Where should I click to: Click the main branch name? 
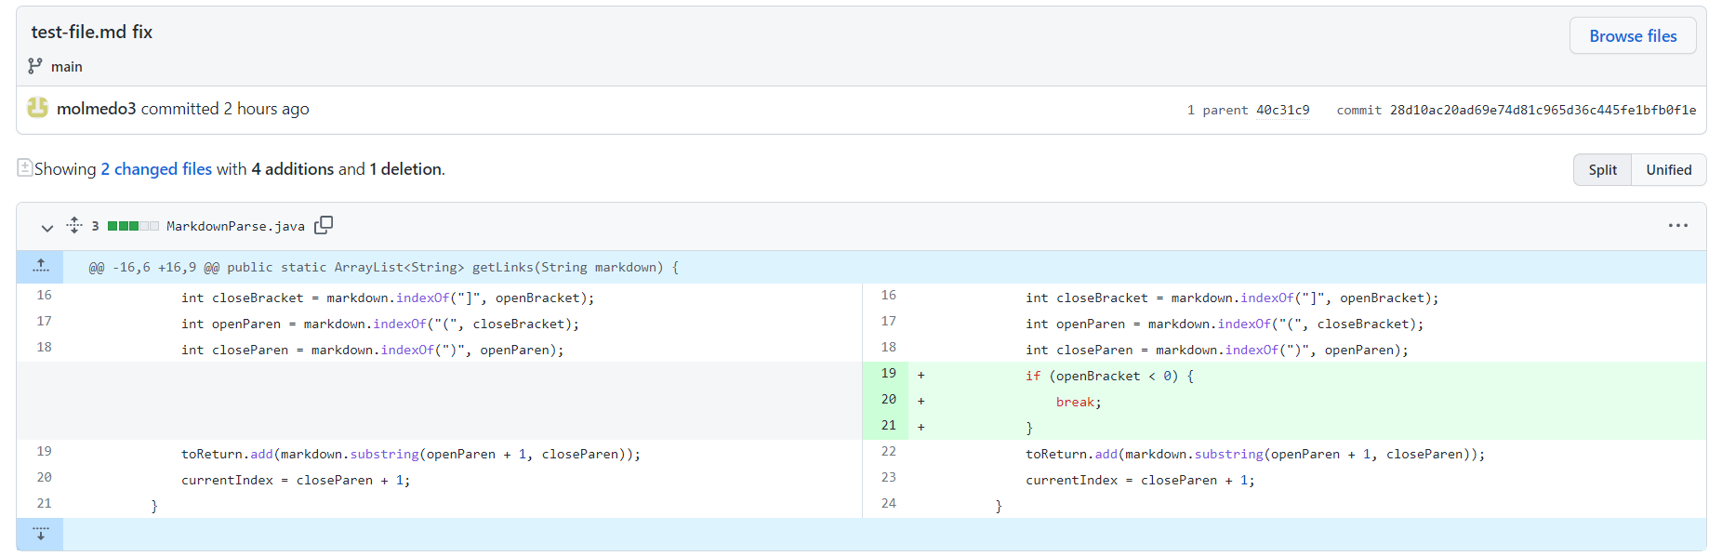[x=67, y=67]
